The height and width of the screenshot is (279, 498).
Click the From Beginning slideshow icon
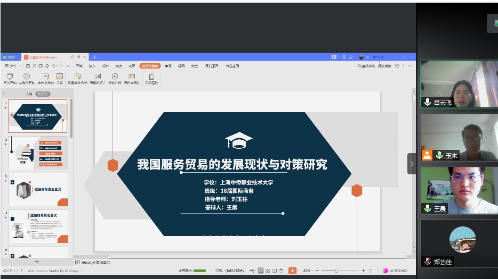(x=10, y=78)
